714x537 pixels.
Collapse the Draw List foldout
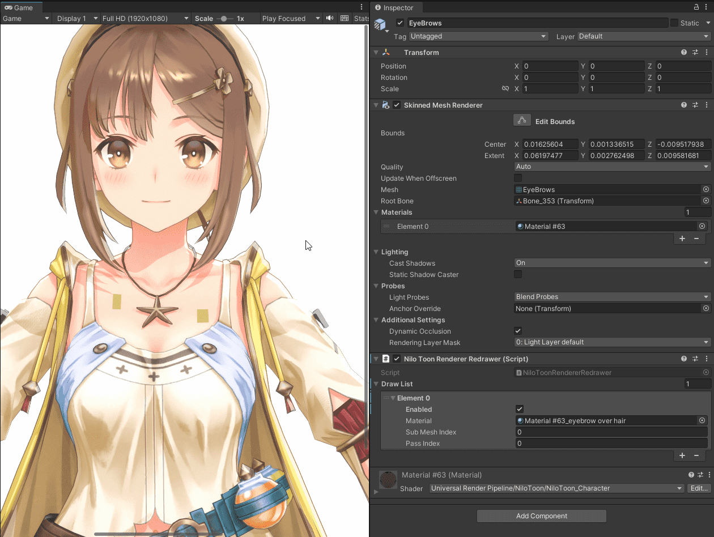click(x=376, y=384)
